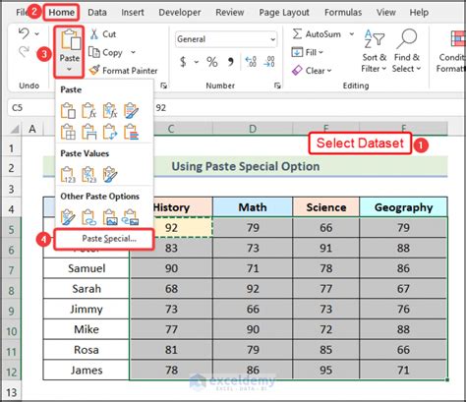Click the Accounting dollar format icon

pyautogui.click(x=183, y=62)
